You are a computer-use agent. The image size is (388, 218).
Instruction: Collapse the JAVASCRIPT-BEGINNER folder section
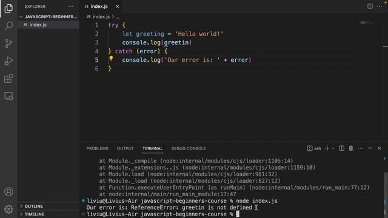point(48,17)
